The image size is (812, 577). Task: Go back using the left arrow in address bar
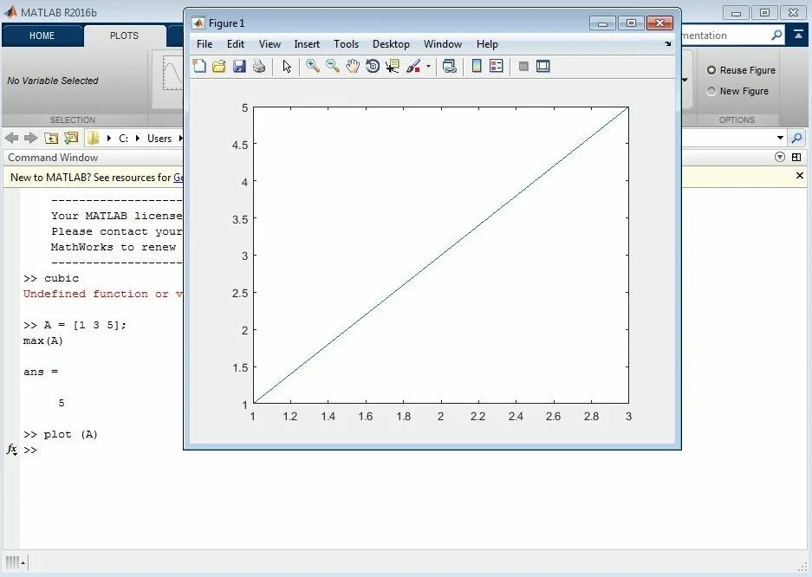click(x=12, y=138)
